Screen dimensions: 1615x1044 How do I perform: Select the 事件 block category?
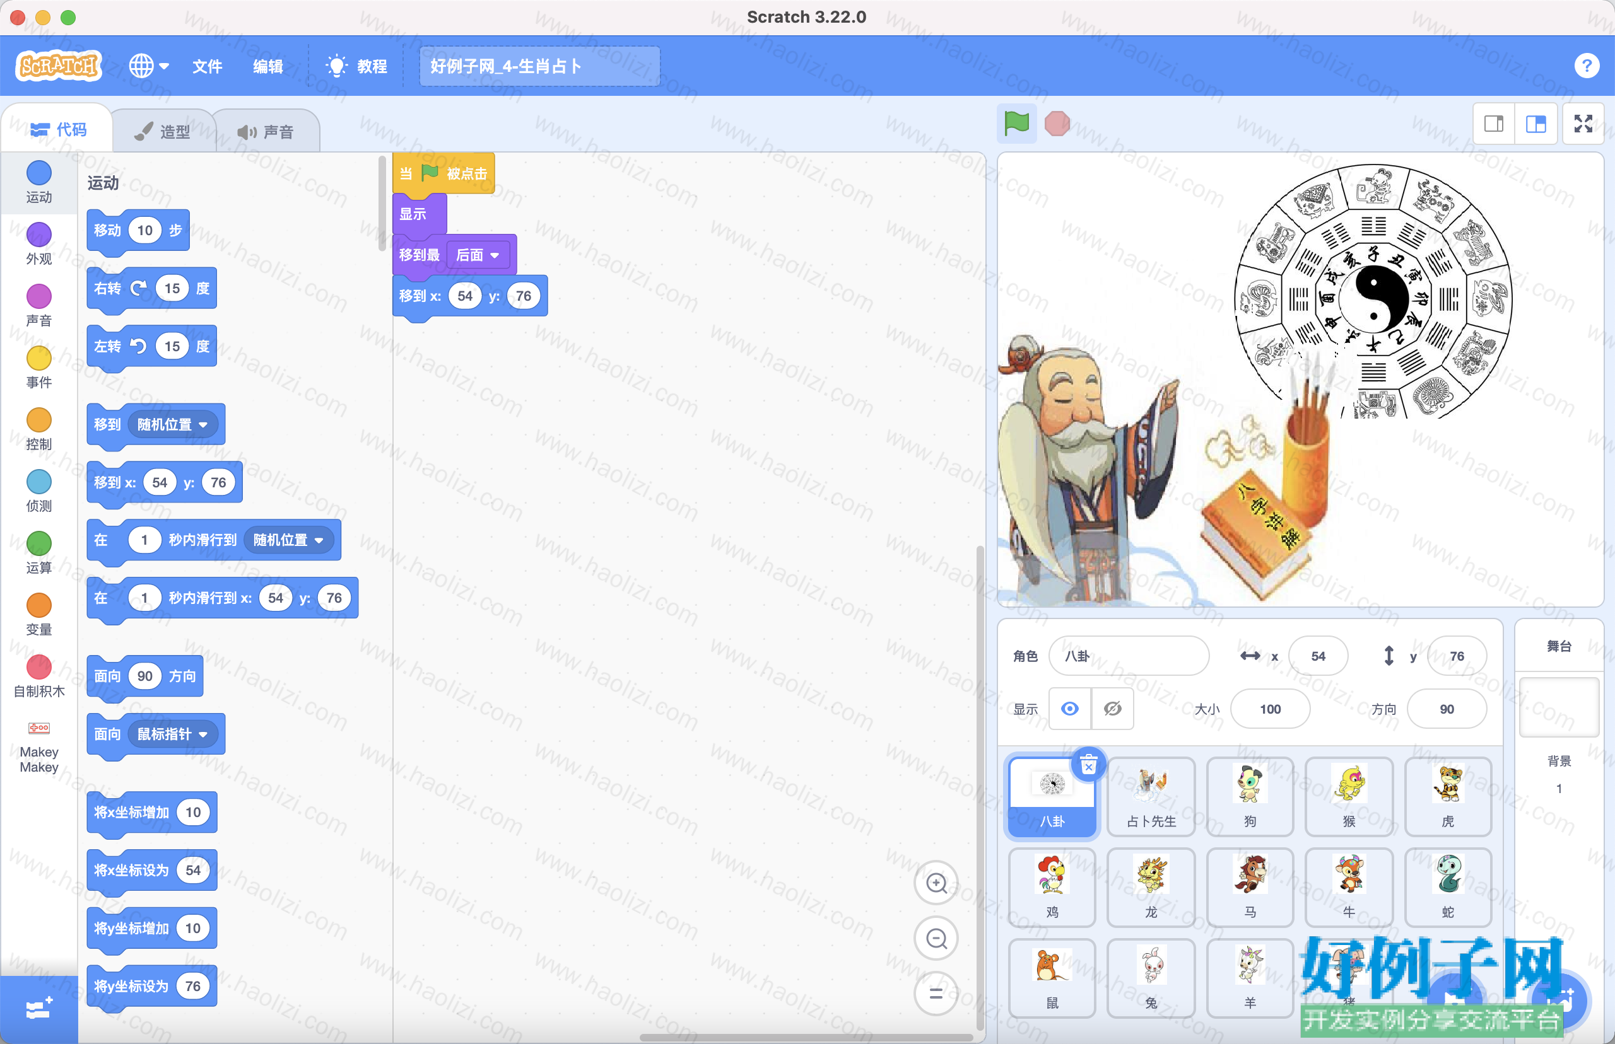38,368
